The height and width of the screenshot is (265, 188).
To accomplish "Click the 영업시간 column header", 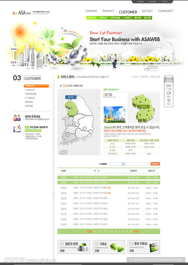I will point(152,171).
